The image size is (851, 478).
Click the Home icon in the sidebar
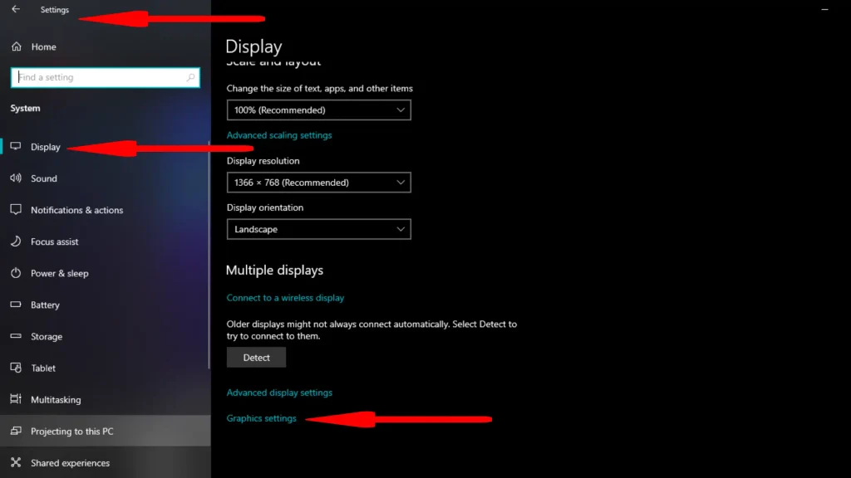(x=17, y=46)
